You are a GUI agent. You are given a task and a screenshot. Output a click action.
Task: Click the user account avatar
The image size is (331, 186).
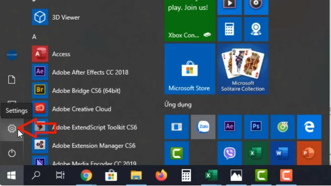(12, 55)
